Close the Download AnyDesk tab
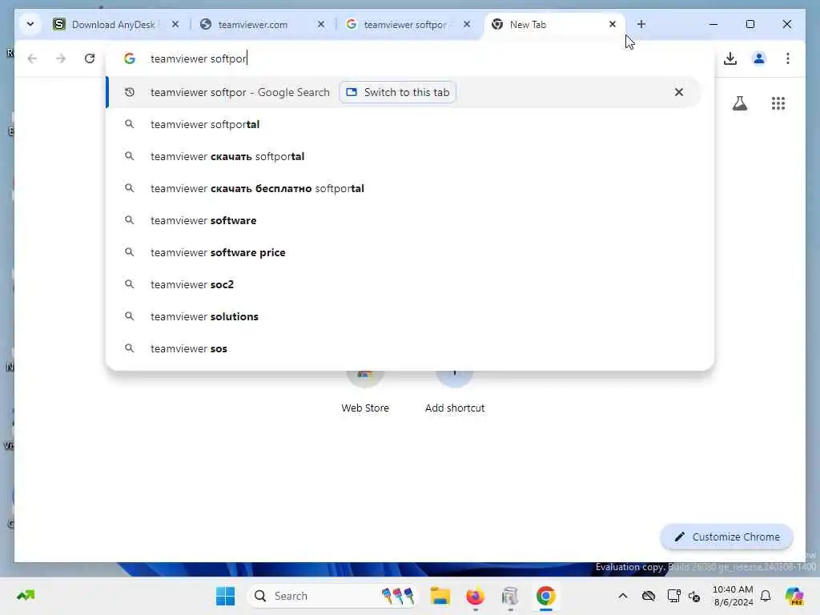Image resolution: width=820 pixels, height=615 pixels. [x=175, y=24]
